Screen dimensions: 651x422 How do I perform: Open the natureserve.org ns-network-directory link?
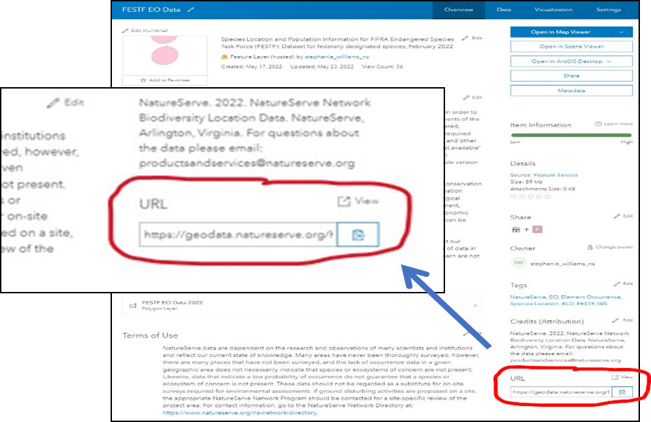click(x=240, y=412)
